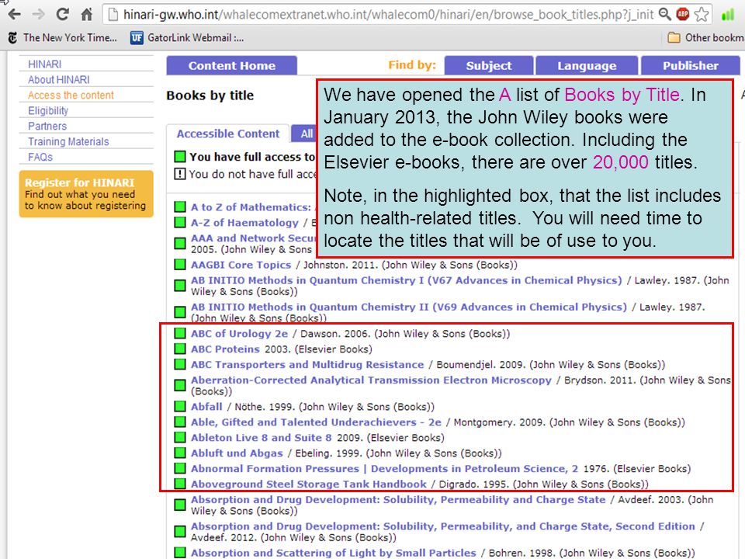Image resolution: width=745 pixels, height=559 pixels.
Task: Open The New York Times bookmark
Action: [x=62, y=37]
